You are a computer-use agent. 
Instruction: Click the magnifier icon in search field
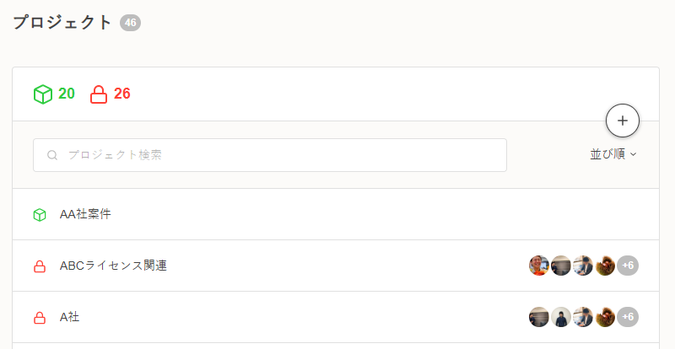coord(52,155)
